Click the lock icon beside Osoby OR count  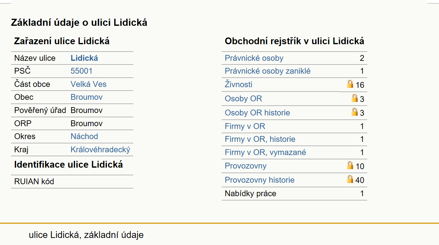pos(355,98)
